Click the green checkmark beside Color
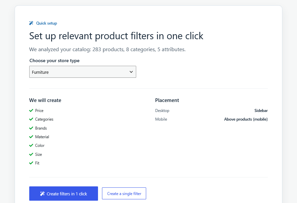The width and height of the screenshot is (297, 203). click(x=31, y=146)
